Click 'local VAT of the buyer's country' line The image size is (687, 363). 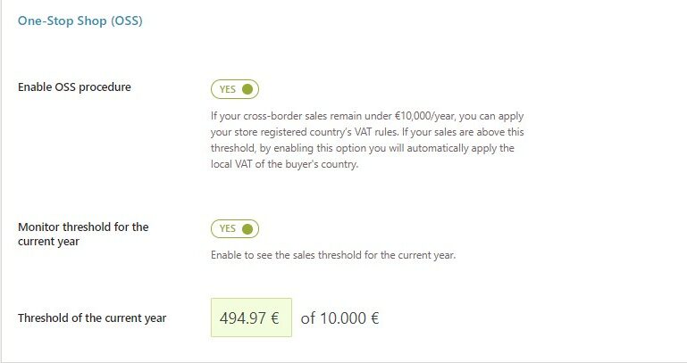284,164
